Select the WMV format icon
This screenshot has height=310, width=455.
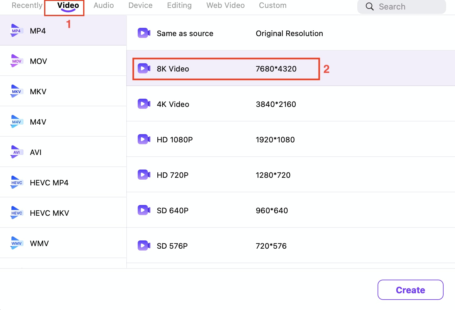pos(16,243)
